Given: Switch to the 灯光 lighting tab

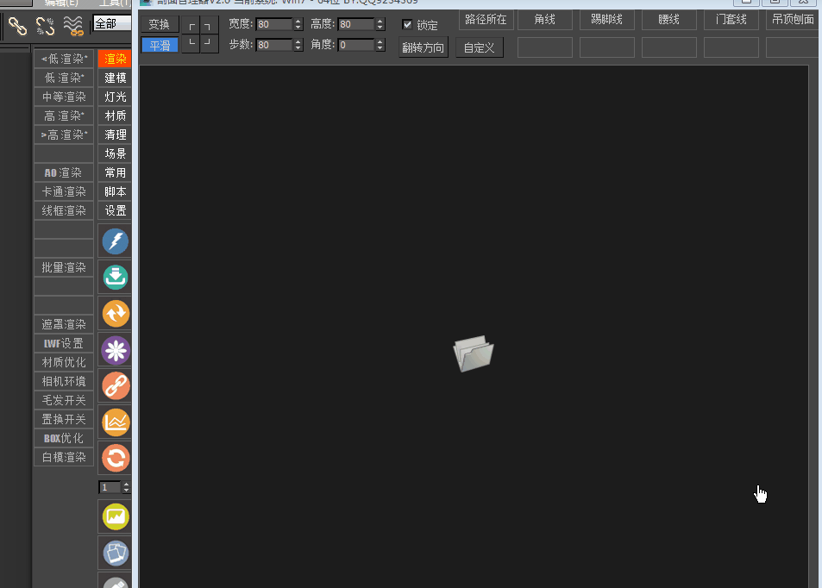Looking at the screenshot, I should pyautogui.click(x=116, y=97).
